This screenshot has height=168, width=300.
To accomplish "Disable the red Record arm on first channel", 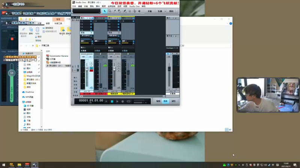I will tap(91, 71).
